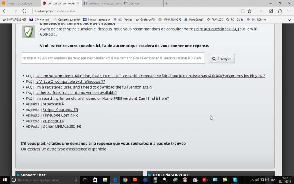
Task: Open immoConseil bookmark
Action: [194, 20]
